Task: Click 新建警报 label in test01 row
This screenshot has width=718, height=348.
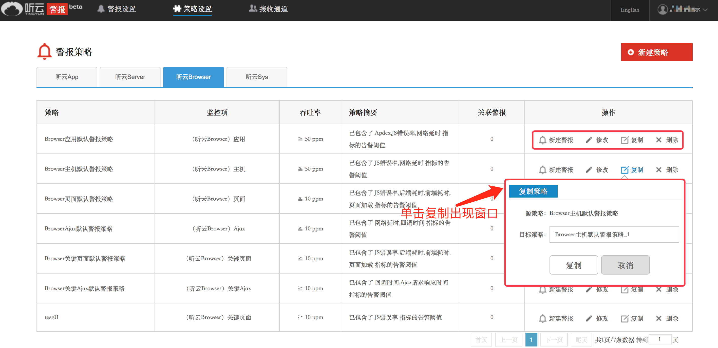Action: (x=561, y=318)
